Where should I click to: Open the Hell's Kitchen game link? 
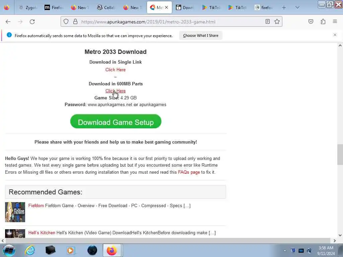coord(42,233)
